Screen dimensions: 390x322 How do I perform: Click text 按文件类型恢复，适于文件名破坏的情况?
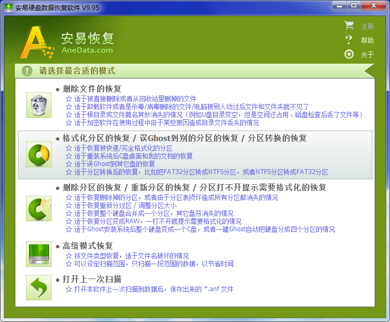point(131,256)
